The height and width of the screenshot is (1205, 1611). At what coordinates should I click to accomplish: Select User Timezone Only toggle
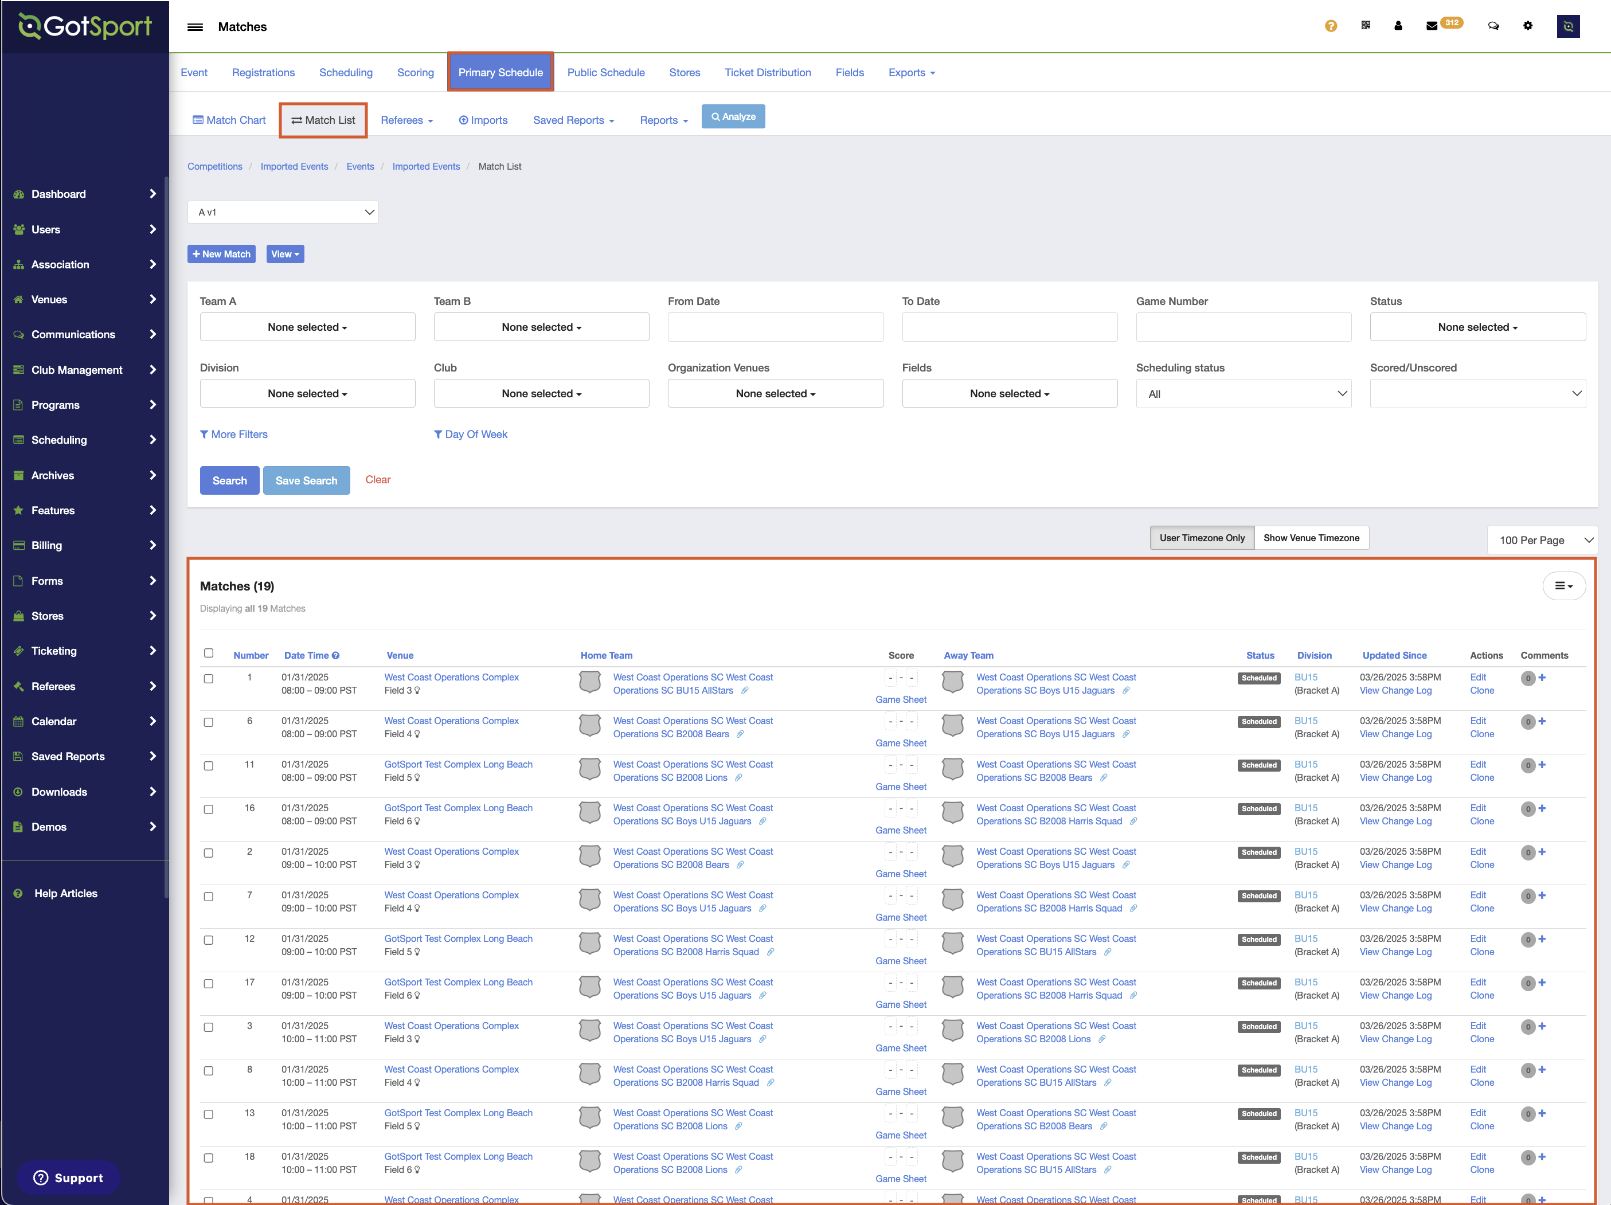pos(1202,538)
